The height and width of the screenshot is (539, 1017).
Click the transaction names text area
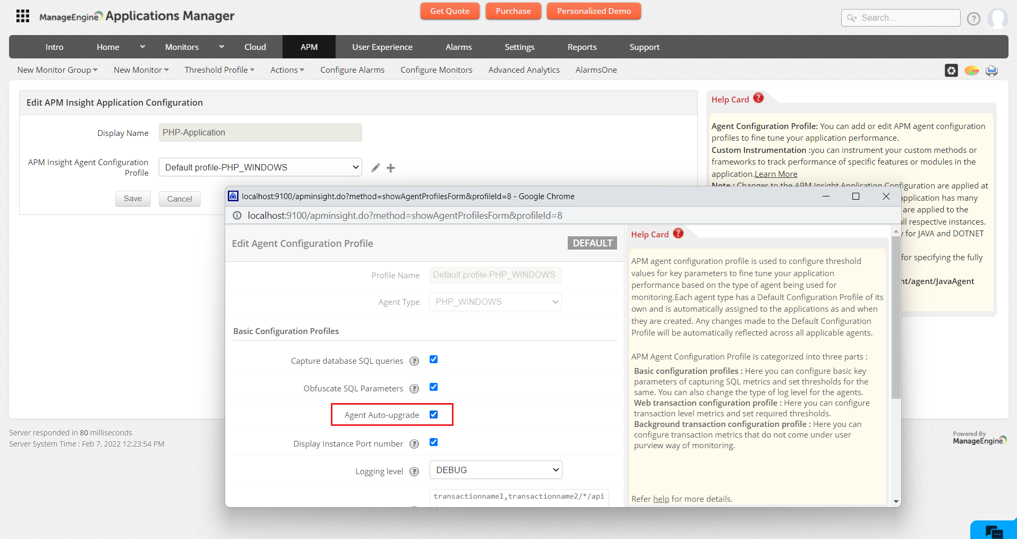pyautogui.click(x=519, y=498)
